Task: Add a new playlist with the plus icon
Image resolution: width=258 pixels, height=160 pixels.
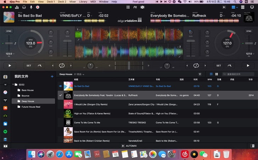Action: coord(52,76)
